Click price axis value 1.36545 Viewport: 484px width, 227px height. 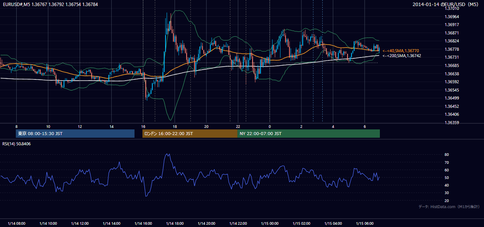click(x=452, y=90)
